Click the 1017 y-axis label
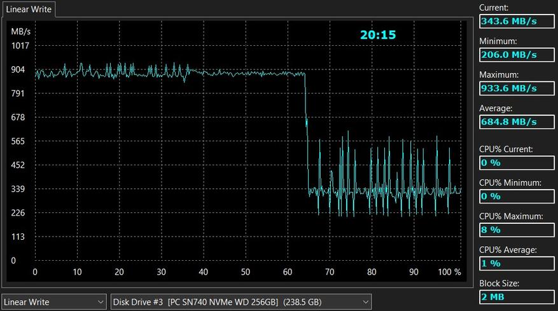 click(x=20, y=46)
